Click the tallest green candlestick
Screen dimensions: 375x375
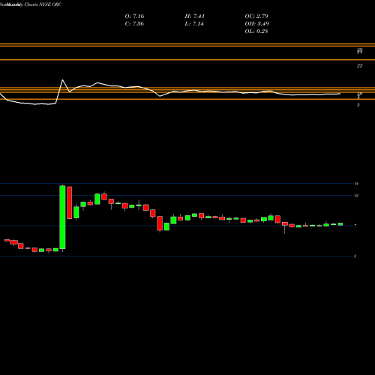62,217
